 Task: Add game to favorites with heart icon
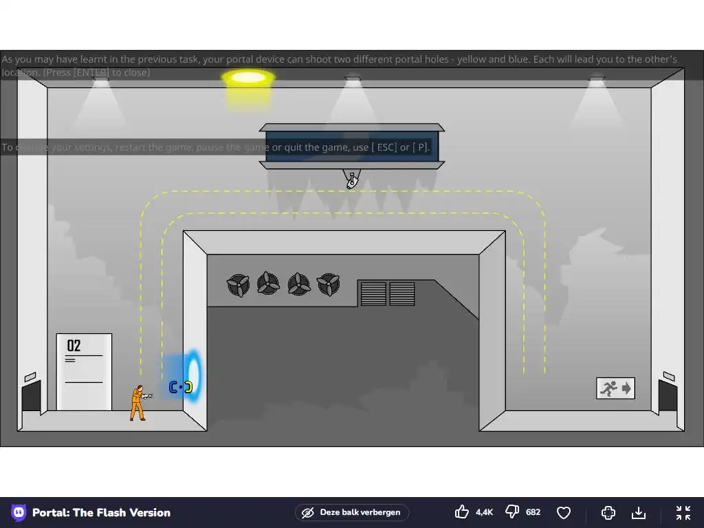tap(564, 512)
